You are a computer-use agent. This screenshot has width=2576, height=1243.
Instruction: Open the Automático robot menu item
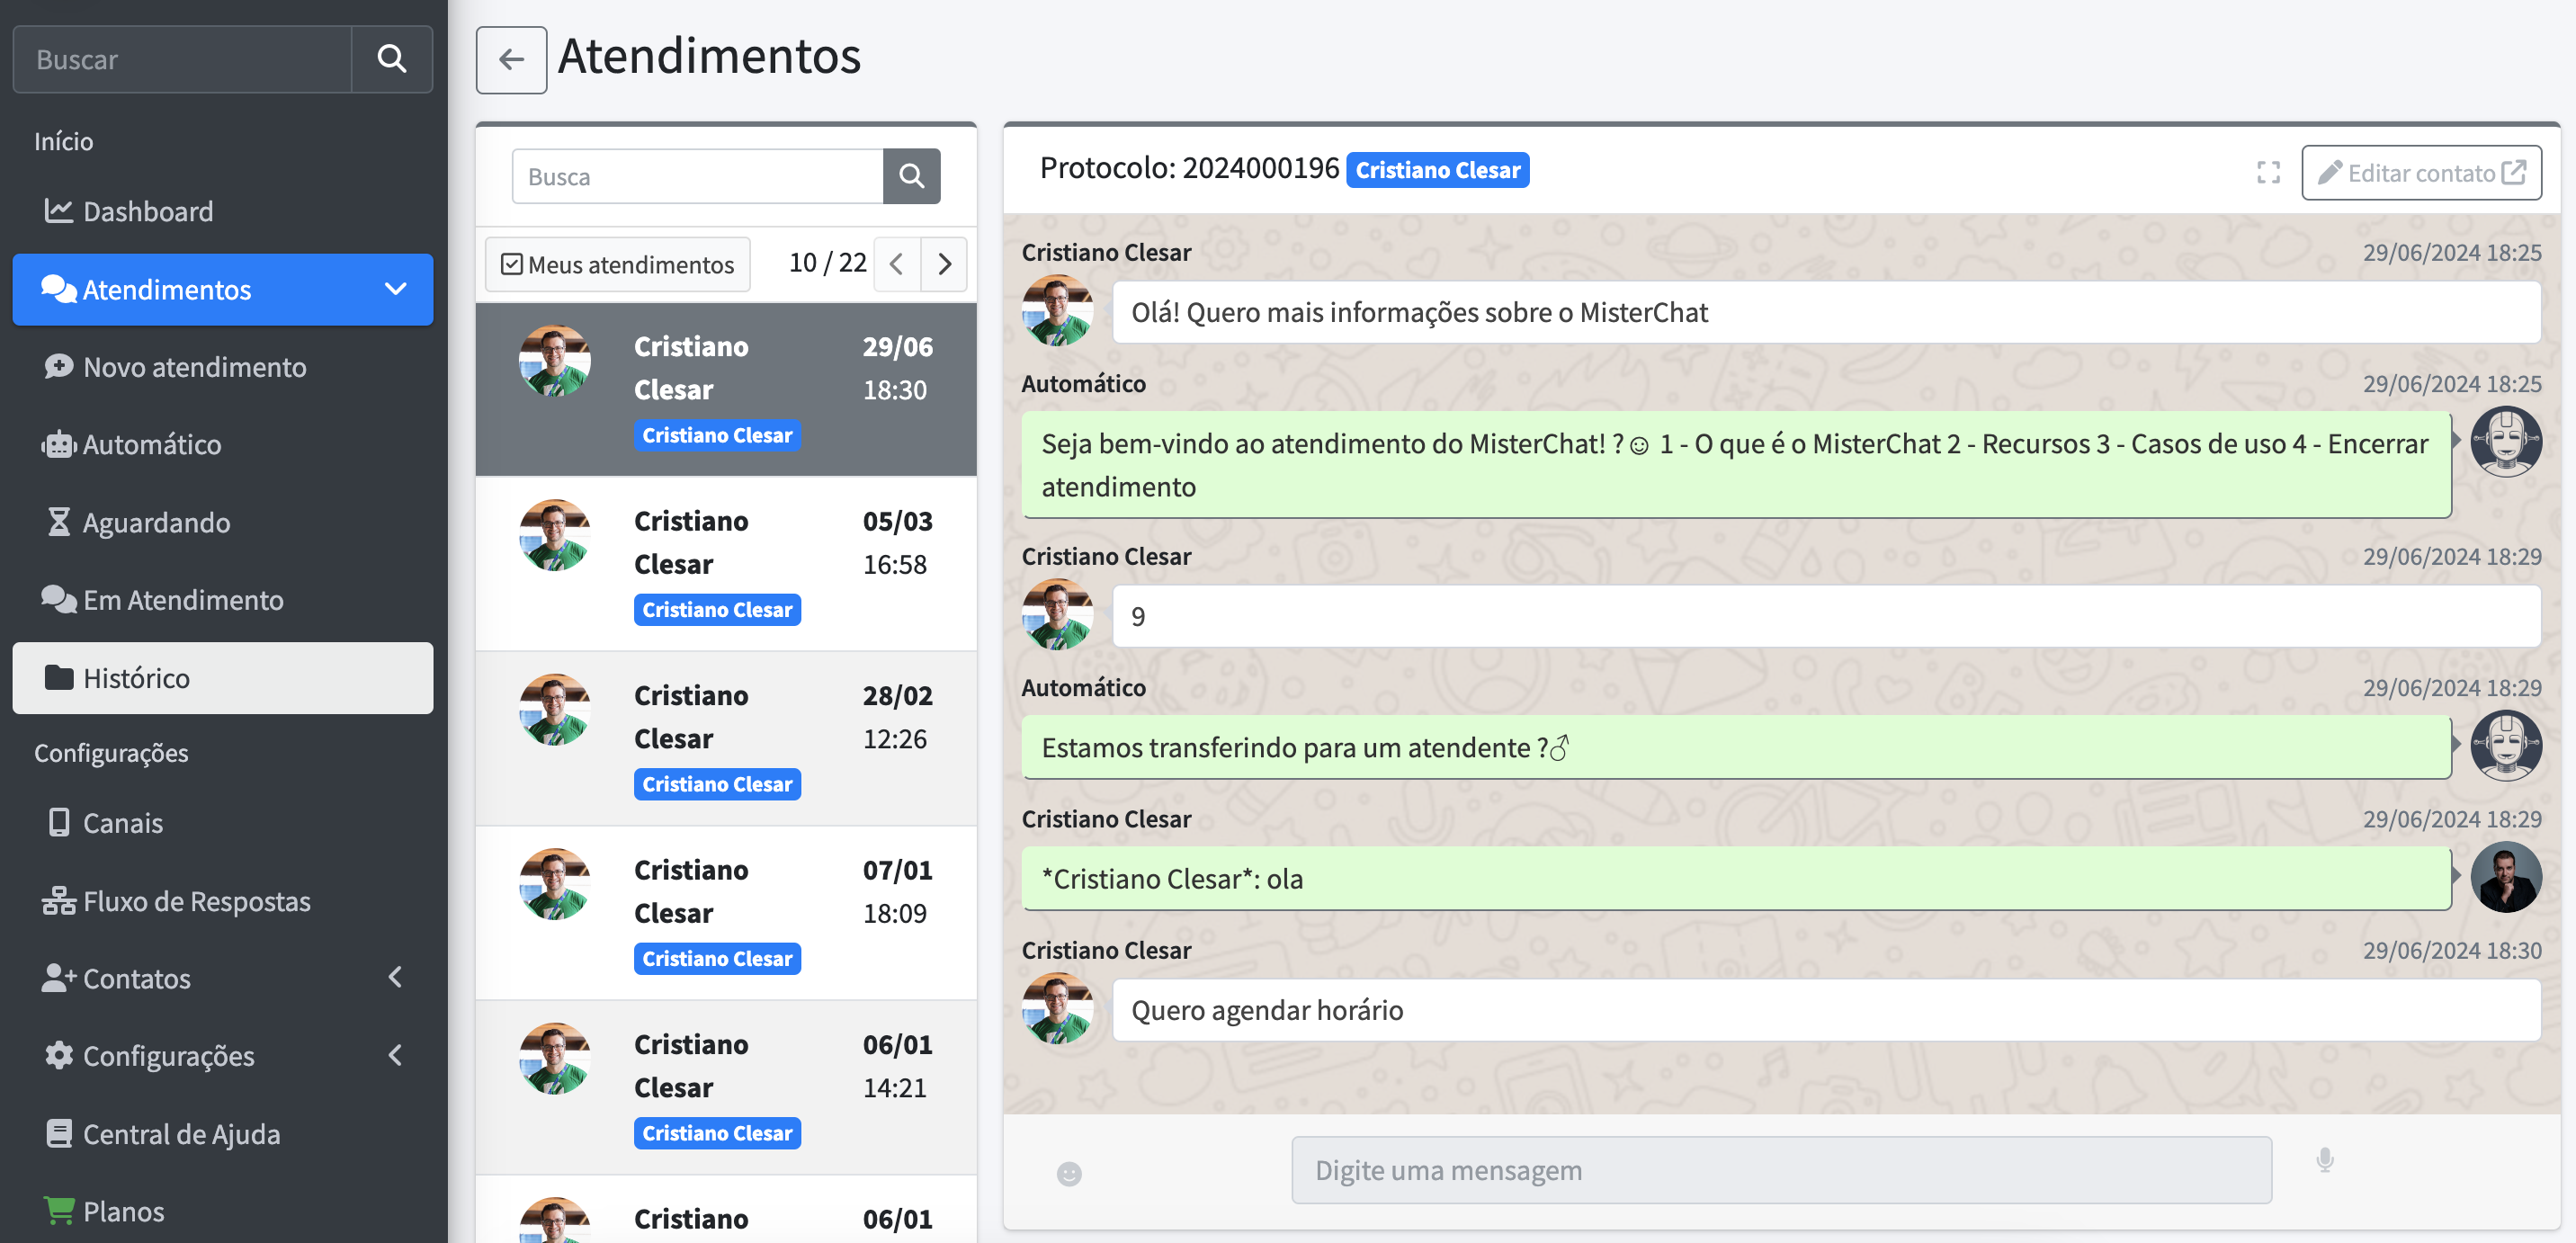(151, 444)
